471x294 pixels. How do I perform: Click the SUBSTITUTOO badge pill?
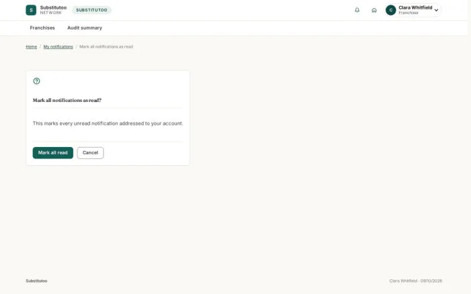92,10
